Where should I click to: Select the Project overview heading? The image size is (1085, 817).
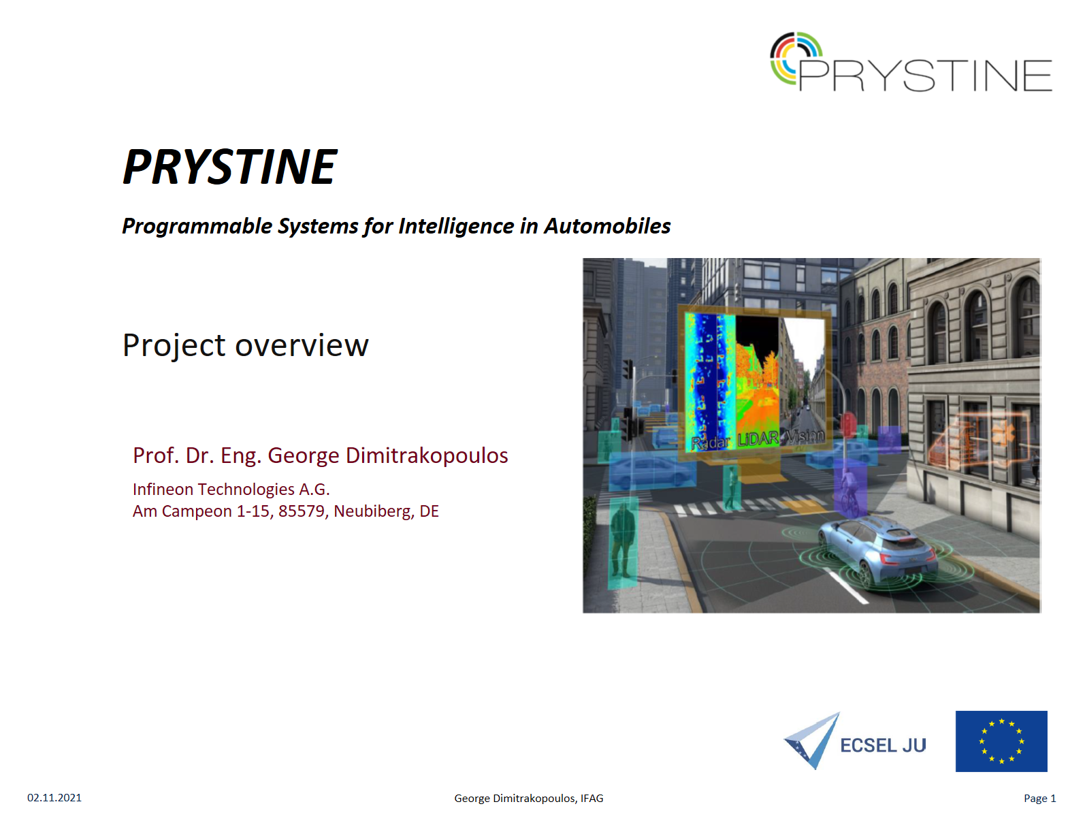click(x=245, y=345)
